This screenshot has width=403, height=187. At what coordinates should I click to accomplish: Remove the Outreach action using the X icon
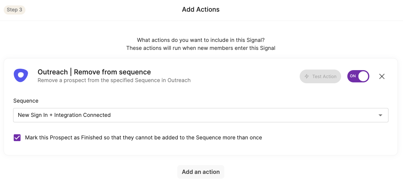pyautogui.click(x=382, y=76)
